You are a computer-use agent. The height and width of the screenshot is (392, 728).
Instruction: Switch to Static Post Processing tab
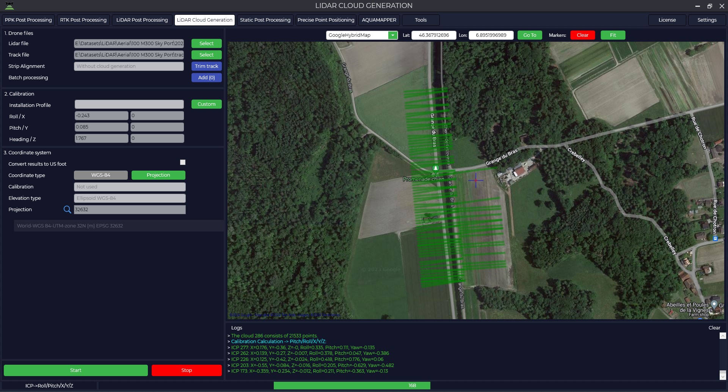click(x=265, y=20)
